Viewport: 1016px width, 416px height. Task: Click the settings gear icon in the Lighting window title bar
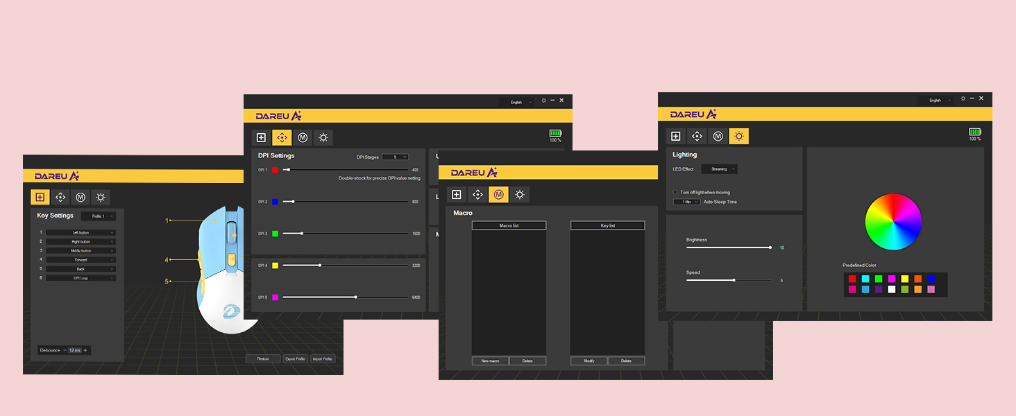coord(963,100)
